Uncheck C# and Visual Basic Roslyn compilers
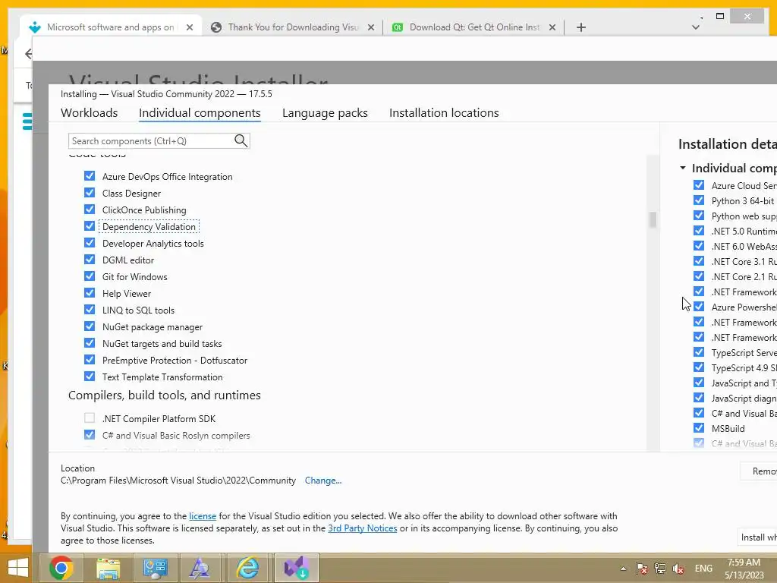This screenshot has width=777, height=583. 90,435
